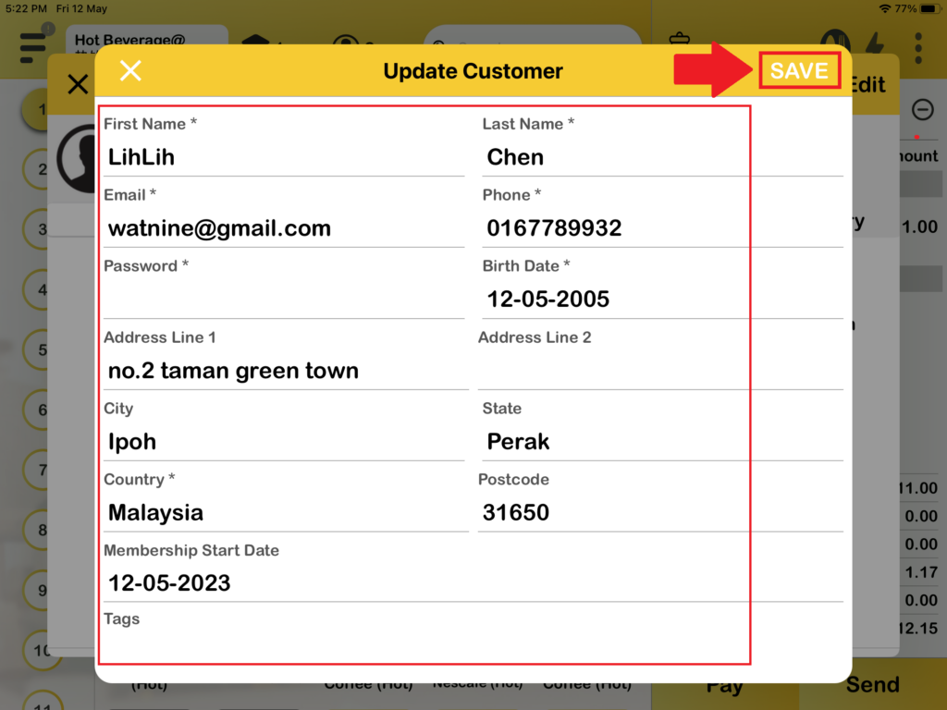Screen dimensions: 947x710
Task: Click the minus circle icon beside Edit
Action: [x=922, y=109]
